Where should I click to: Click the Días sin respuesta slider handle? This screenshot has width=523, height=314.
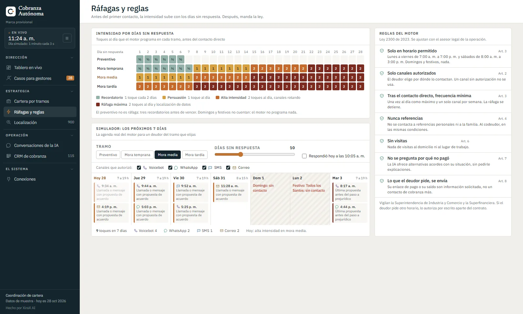[241, 154]
